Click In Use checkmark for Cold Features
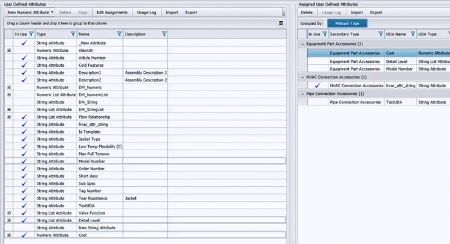 click(24, 65)
